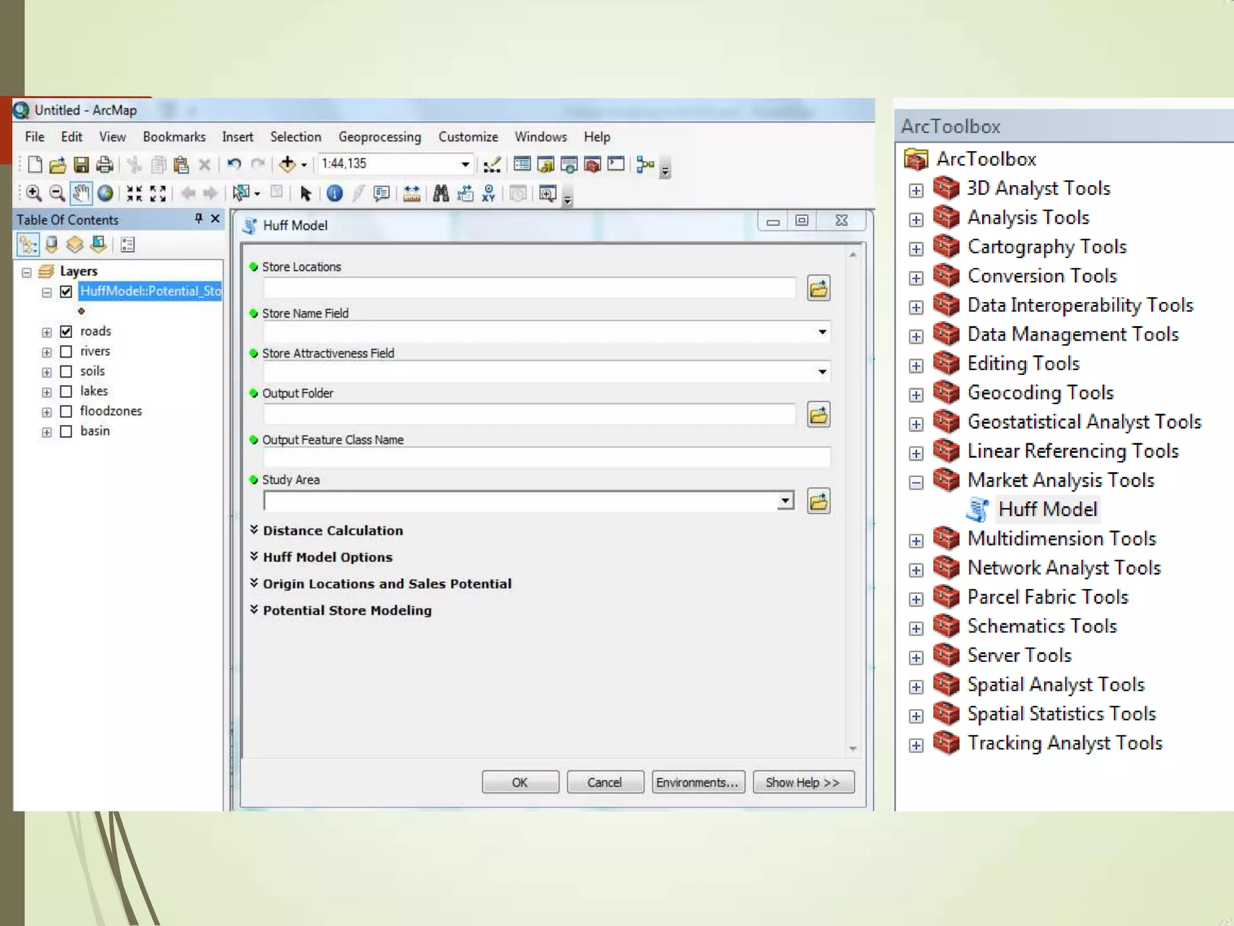Open the Store Name Field dropdown
This screenshot has height=926, width=1234.
pyautogui.click(x=822, y=332)
